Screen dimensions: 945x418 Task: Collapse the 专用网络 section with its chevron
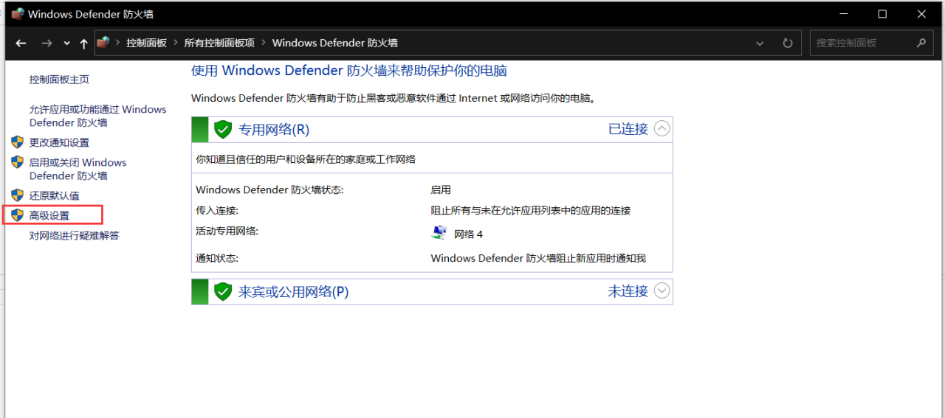pyautogui.click(x=662, y=129)
